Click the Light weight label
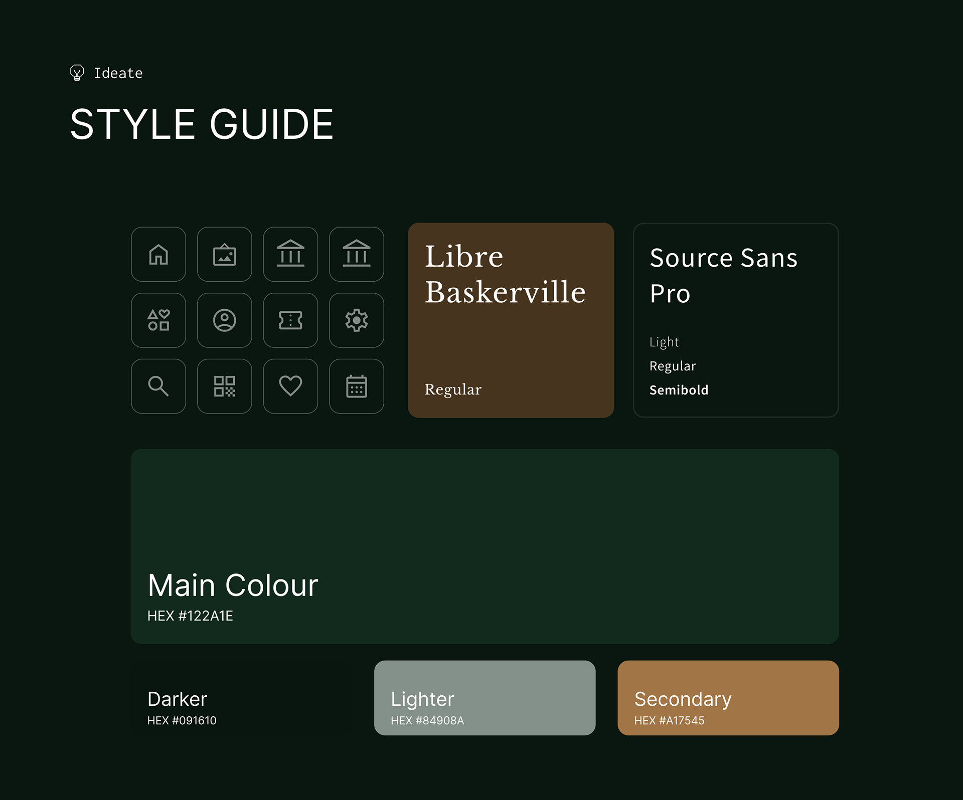This screenshot has height=800, width=963. [x=664, y=342]
